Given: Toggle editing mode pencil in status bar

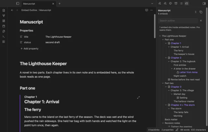Looking at the screenshot, I should pos(177,130).
